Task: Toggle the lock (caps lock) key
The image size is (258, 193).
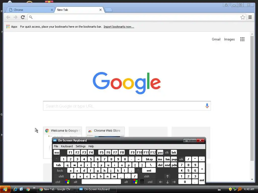Action: [x=60, y=171]
